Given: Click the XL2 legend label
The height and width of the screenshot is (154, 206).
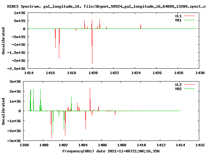Looking at the screenshot, I should pos(178,85).
